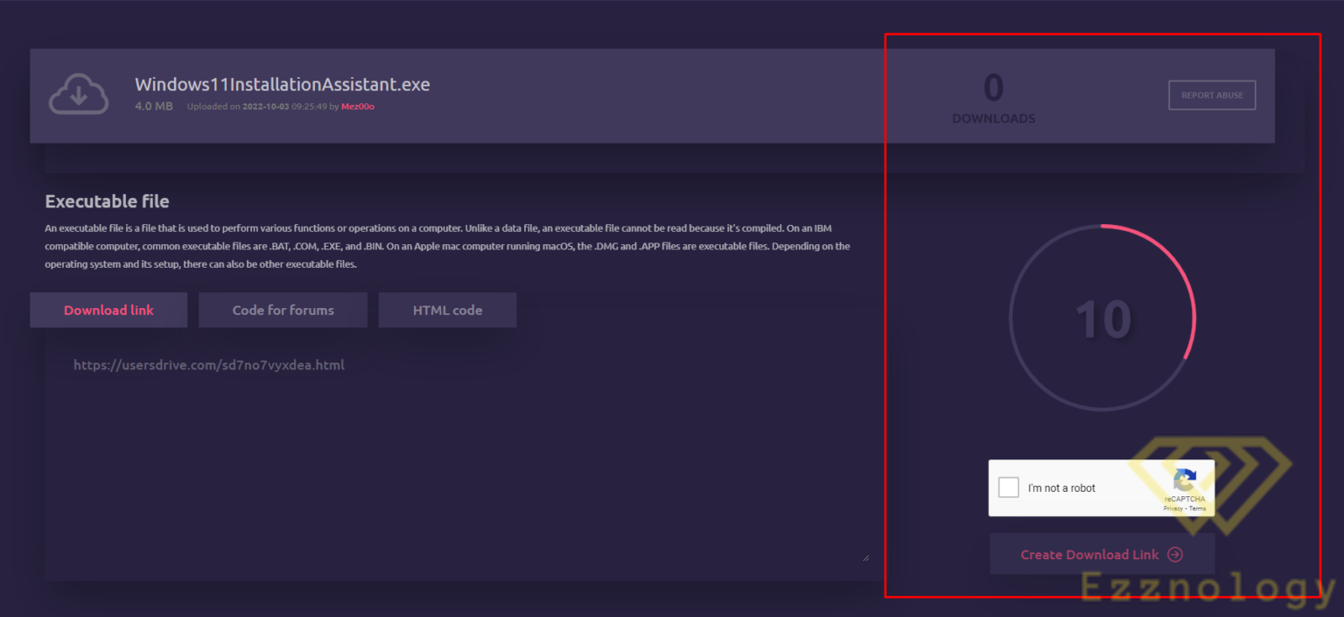The image size is (1344, 617).
Task: Click the usersdrive.com URL in text box
Action: coord(209,365)
